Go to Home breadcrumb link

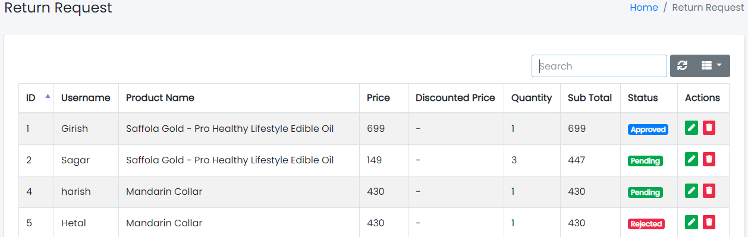pos(644,8)
